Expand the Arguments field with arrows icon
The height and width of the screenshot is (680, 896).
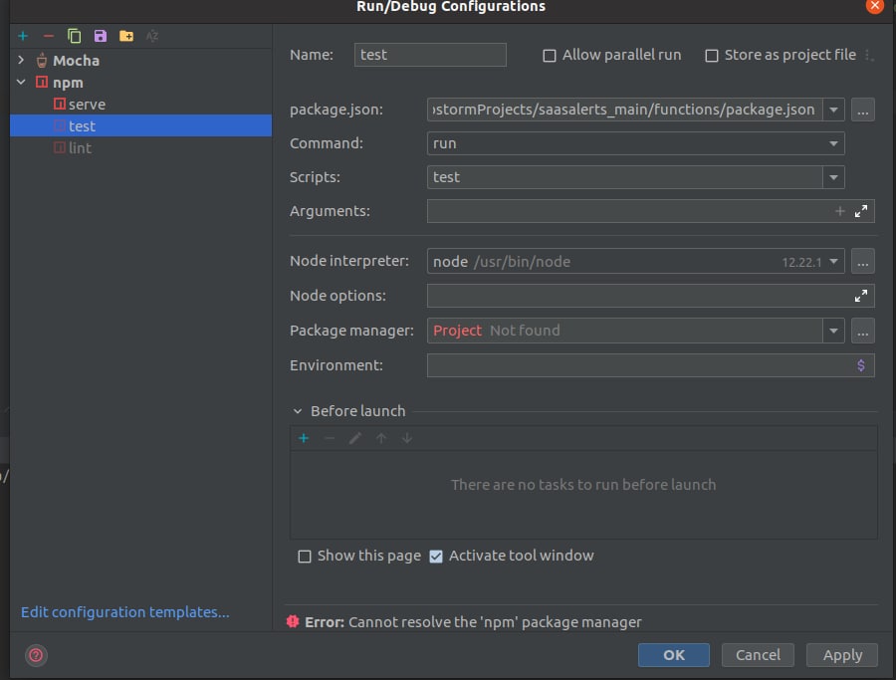pyautogui.click(x=861, y=211)
